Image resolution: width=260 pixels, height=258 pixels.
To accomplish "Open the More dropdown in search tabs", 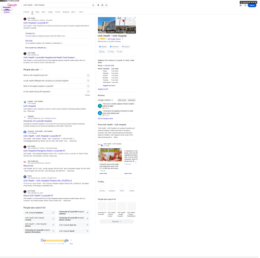I will pos(74,12).
